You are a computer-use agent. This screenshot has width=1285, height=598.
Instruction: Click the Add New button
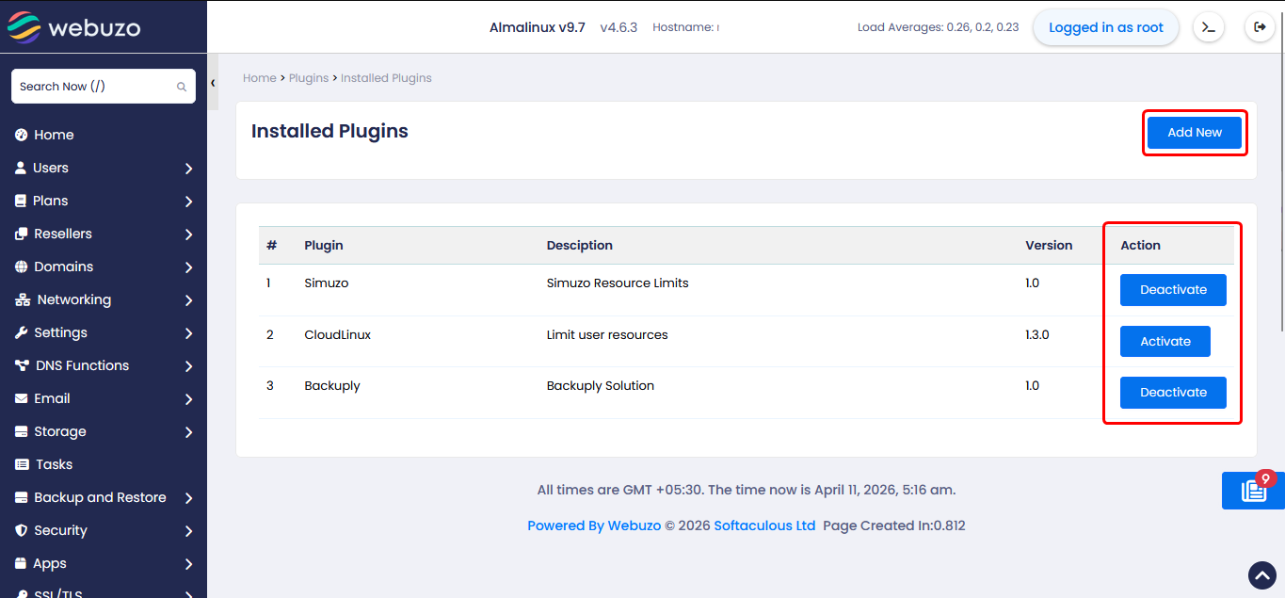pyautogui.click(x=1194, y=133)
